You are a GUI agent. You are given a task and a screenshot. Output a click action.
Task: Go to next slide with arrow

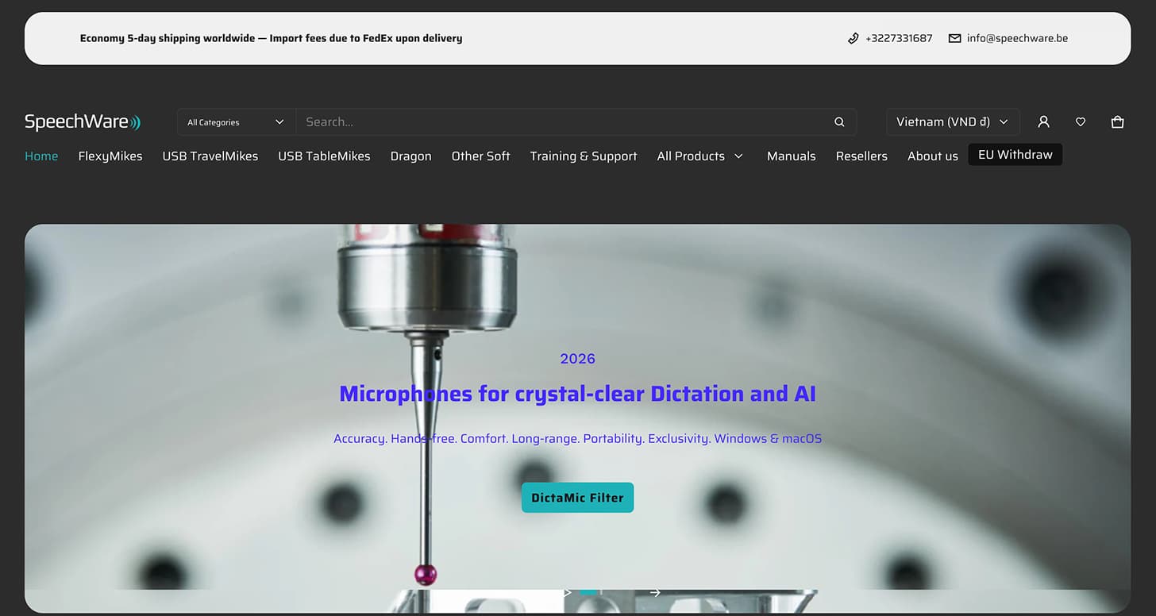(655, 592)
